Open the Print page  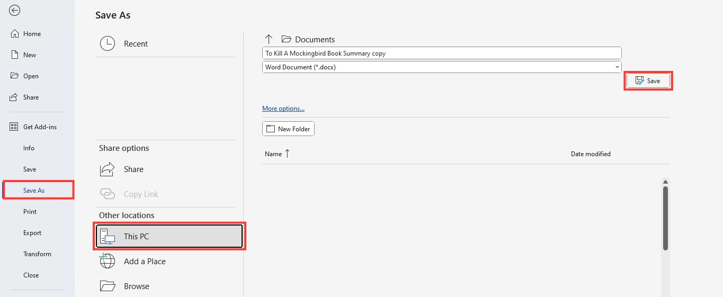point(30,212)
